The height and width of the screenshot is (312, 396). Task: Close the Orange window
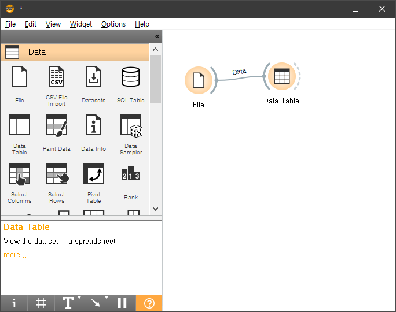[382, 9]
